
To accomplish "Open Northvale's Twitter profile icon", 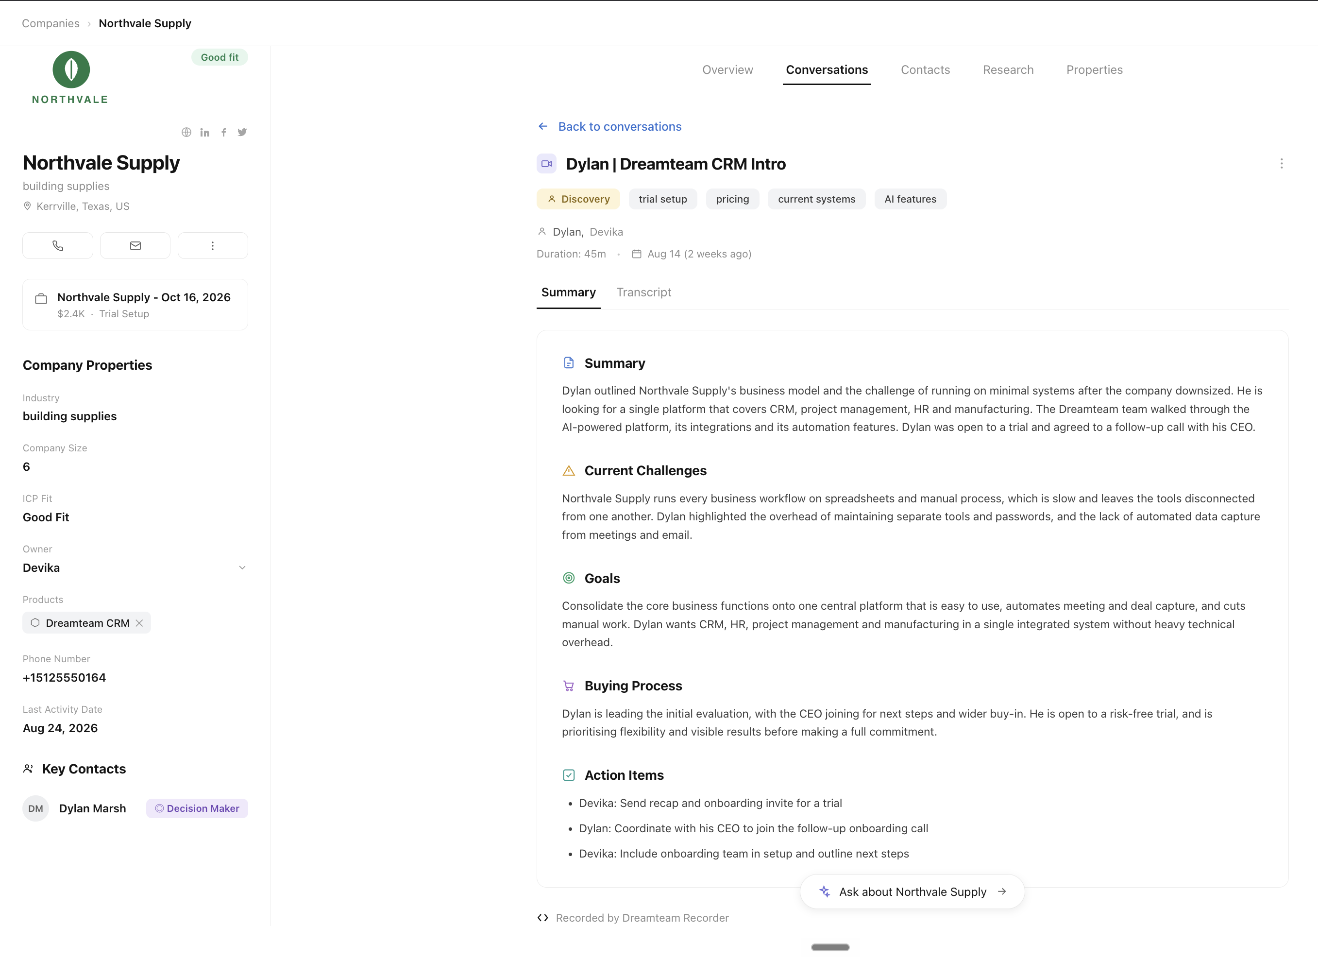I will pos(242,132).
